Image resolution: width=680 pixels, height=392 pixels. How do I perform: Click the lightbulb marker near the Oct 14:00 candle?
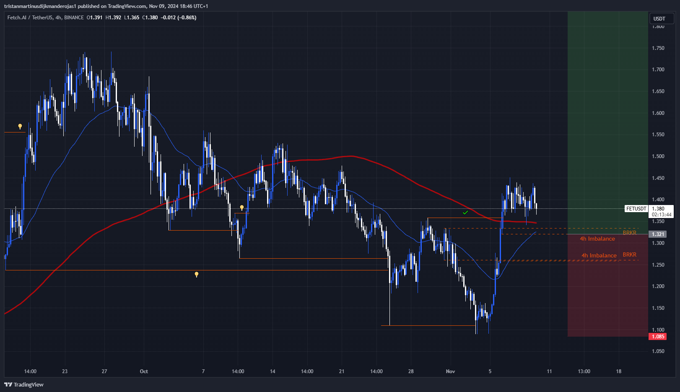click(x=241, y=208)
